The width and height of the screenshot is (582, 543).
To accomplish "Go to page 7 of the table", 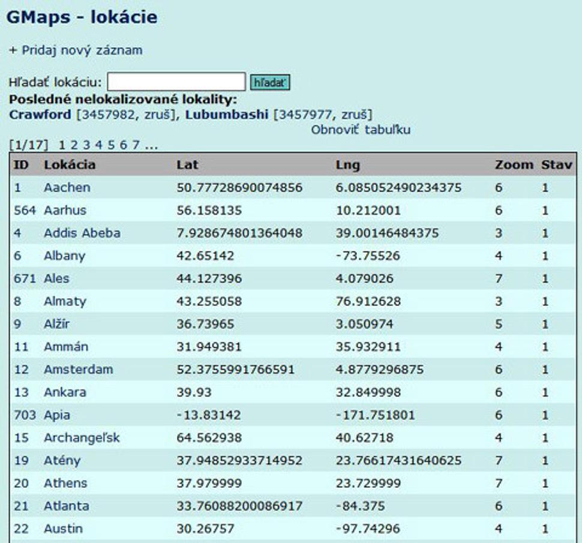I will click(136, 145).
